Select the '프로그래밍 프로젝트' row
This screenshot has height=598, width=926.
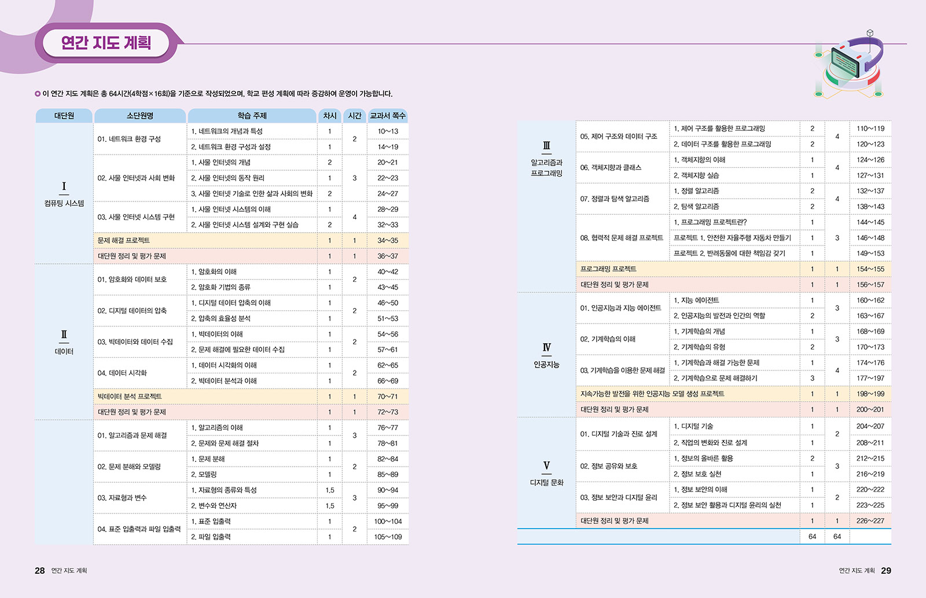[733, 269]
